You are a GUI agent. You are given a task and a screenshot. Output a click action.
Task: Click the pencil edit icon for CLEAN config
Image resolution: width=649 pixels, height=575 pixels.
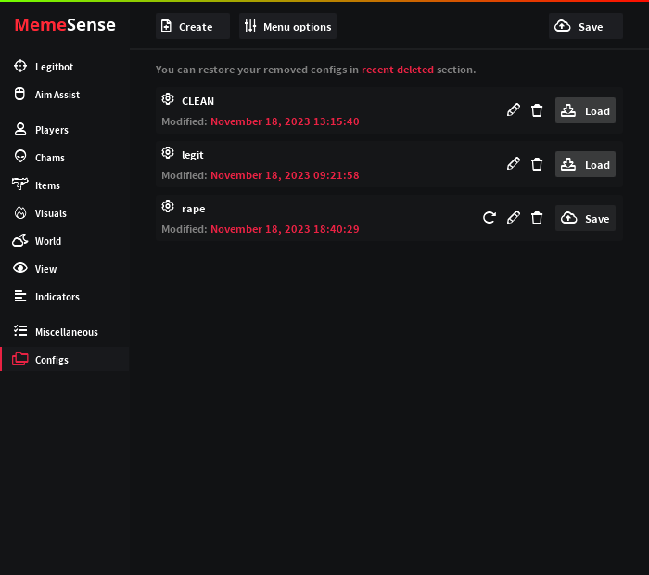[514, 110]
